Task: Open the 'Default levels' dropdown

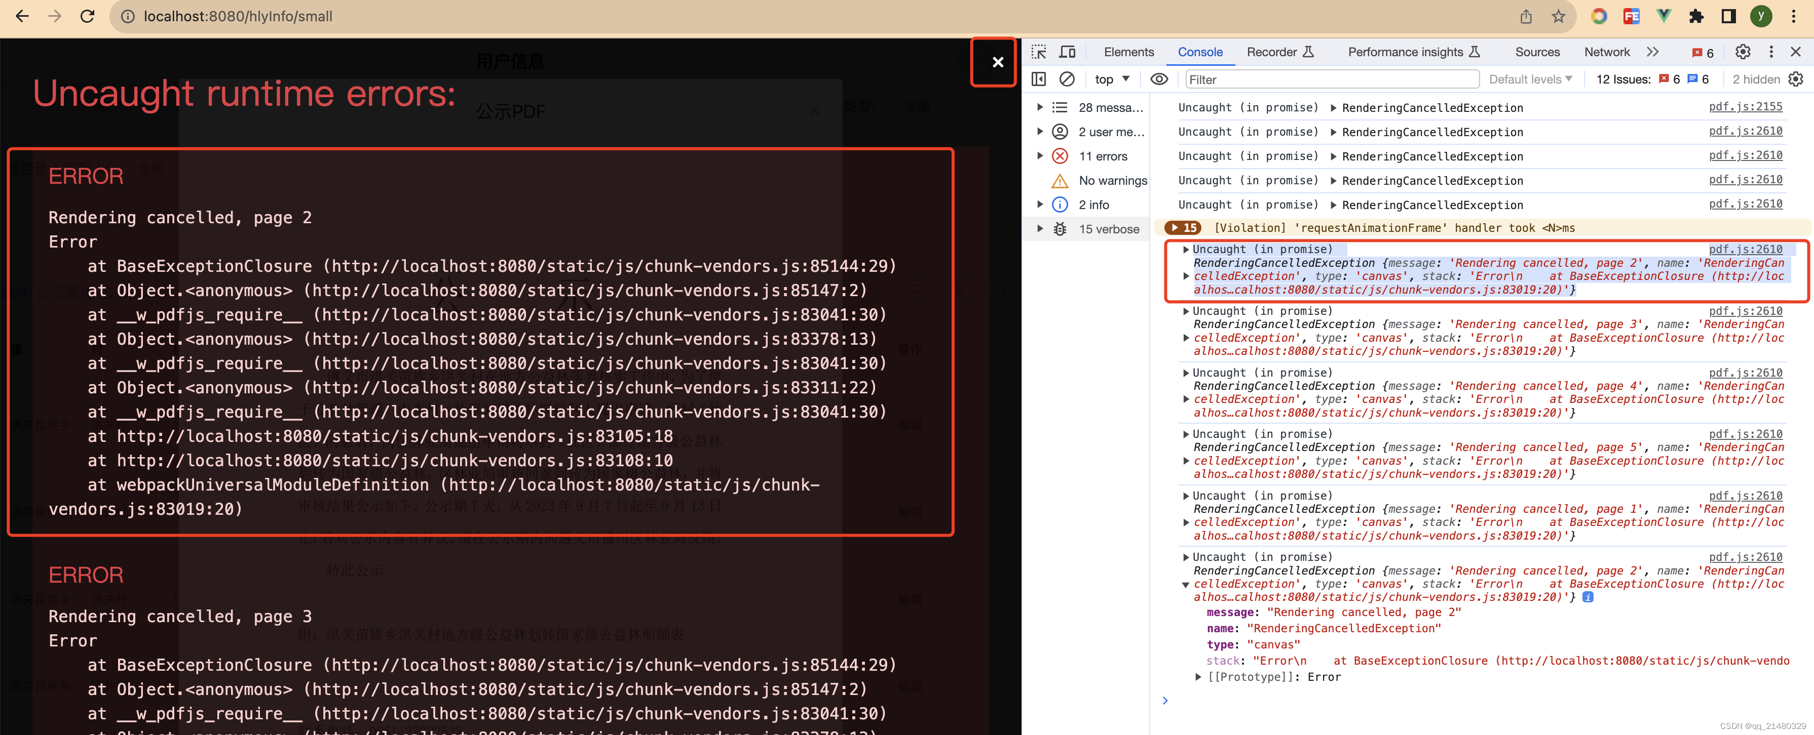Action: coord(1530,79)
